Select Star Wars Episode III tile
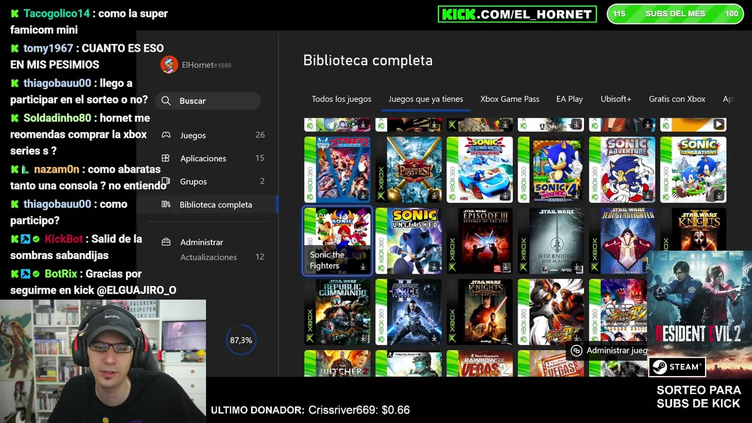Screen dimensions: 752x423 (479, 241)
